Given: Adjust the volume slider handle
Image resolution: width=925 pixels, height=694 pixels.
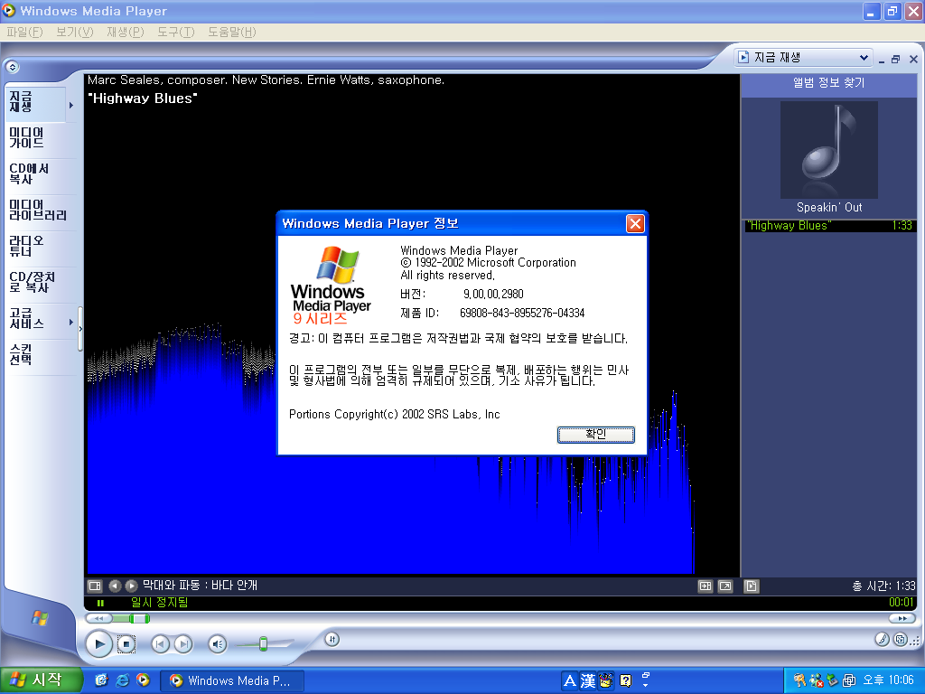Looking at the screenshot, I should (263, 643).
